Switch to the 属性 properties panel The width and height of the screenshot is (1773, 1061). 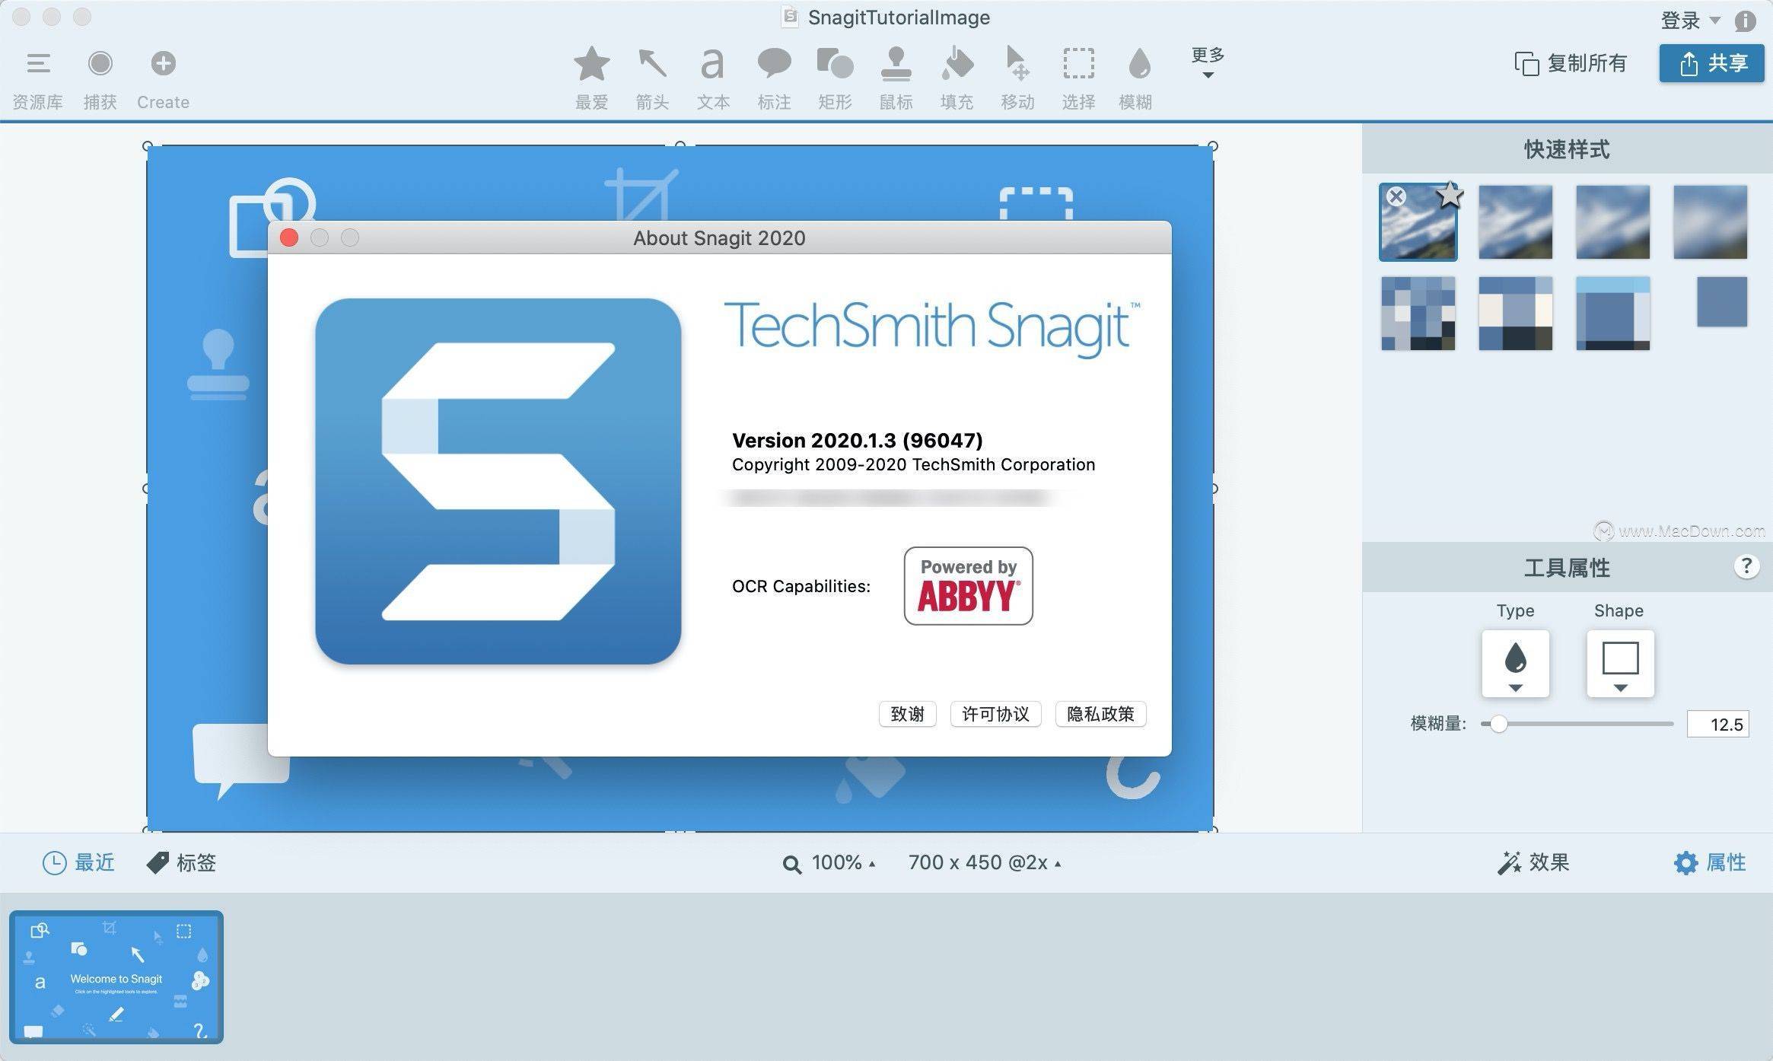1710,862
